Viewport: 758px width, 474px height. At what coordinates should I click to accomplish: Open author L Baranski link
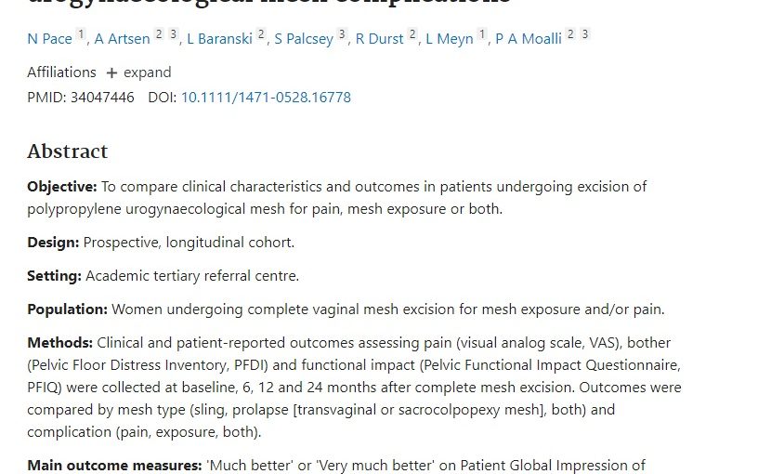click(219, 39)
